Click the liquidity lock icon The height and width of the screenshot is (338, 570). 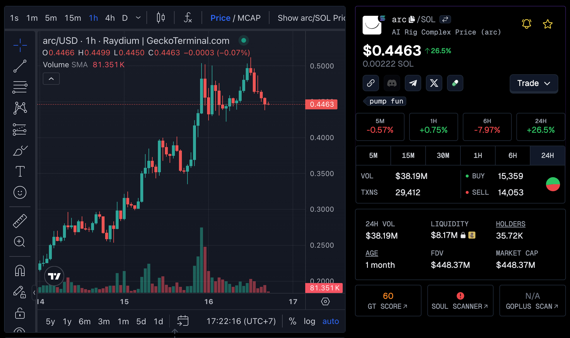(463, 235)
